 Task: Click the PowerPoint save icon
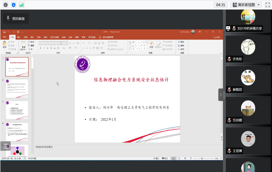[4, 32]
